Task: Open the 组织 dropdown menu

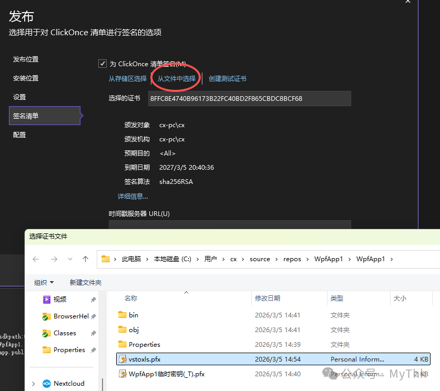Action: pos(44,282)
